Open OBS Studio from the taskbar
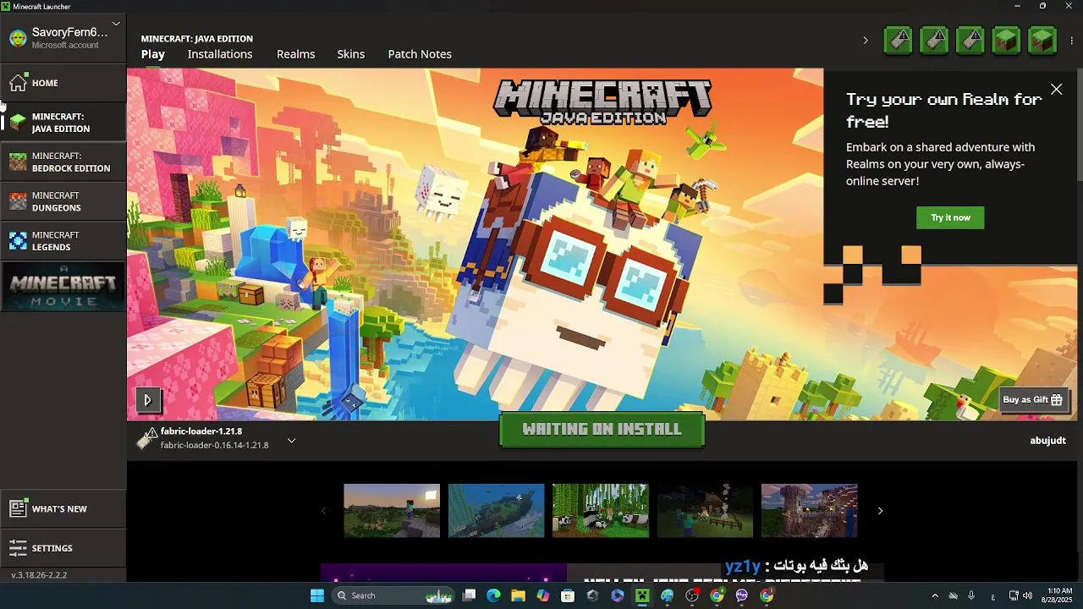 [692, 595]
